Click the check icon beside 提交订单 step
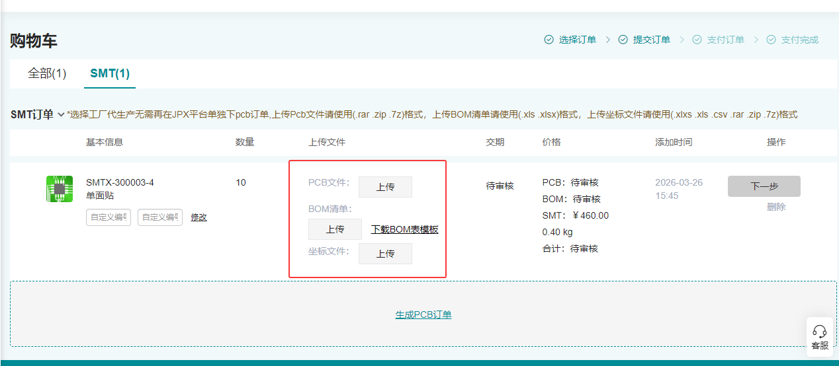 pyautogui.click(x=623, y=40)
